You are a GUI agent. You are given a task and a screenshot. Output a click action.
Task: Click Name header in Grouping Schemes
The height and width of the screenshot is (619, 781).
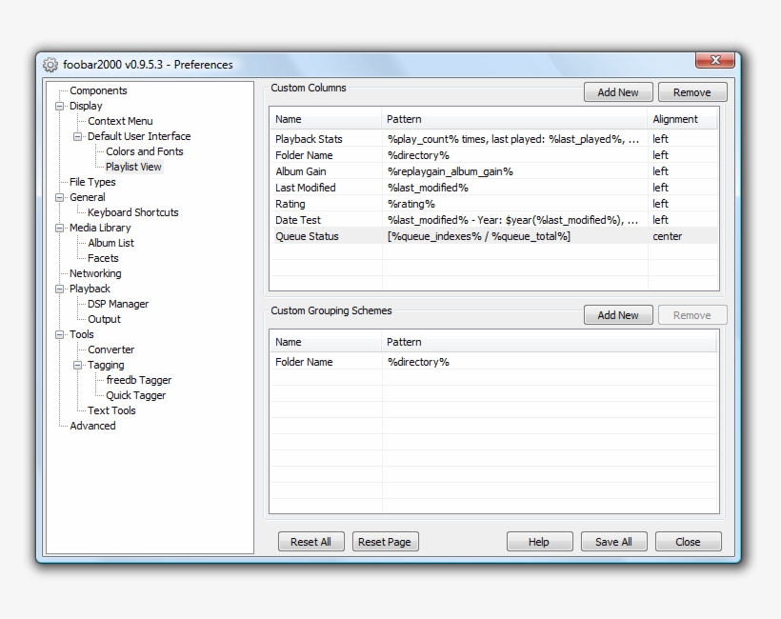coord(327,342)
